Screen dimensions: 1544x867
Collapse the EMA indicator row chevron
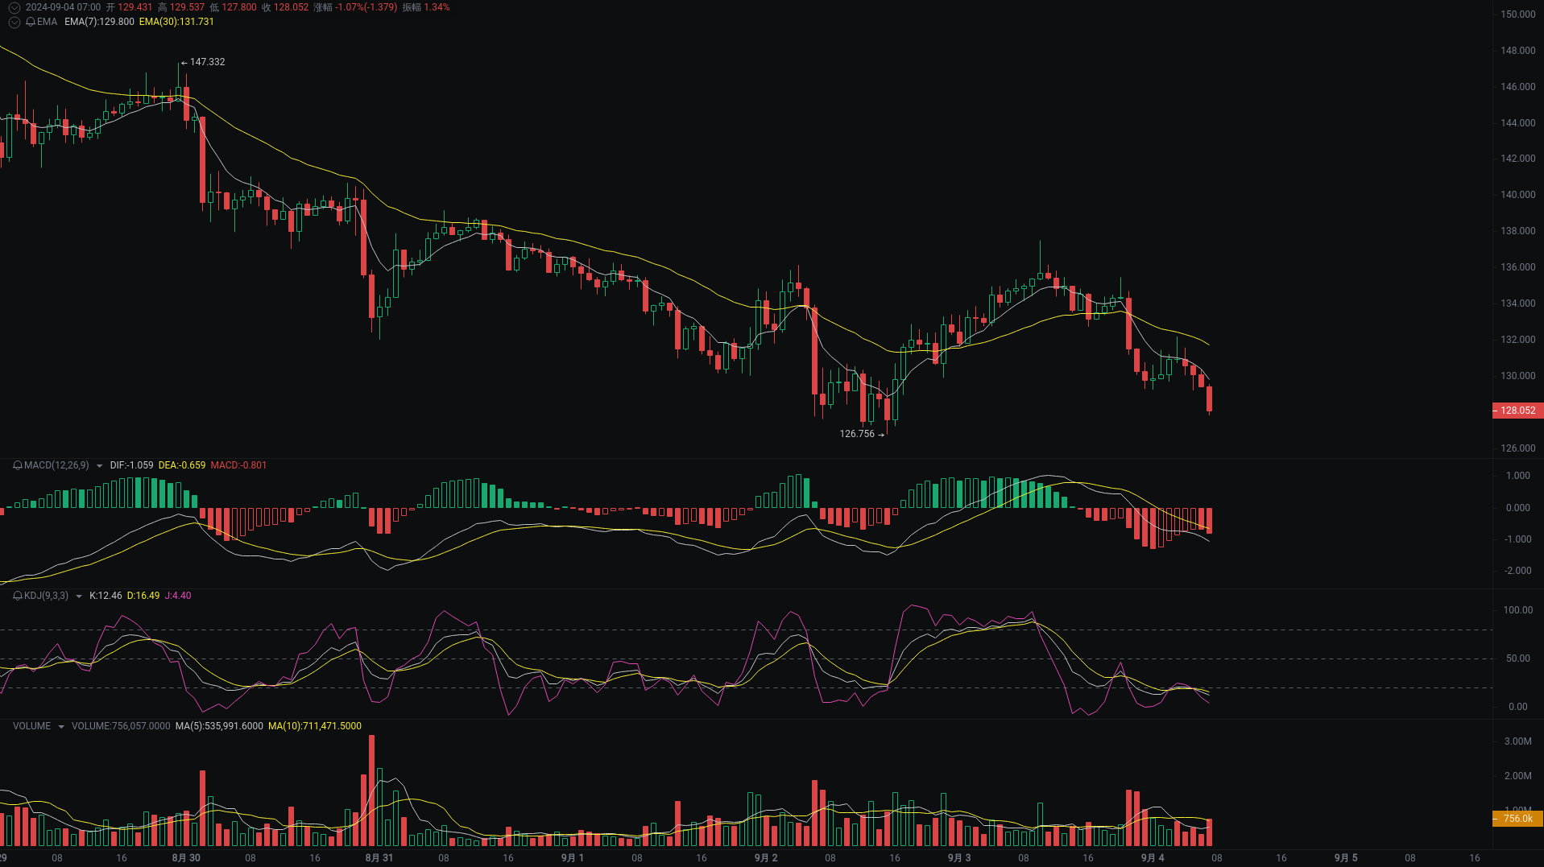(13, 23)
